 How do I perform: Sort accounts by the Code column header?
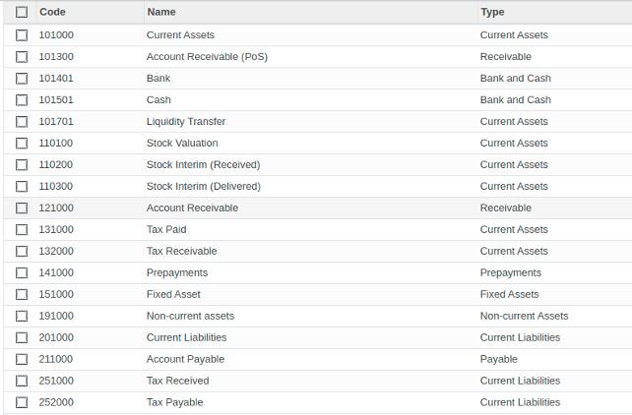52,12
